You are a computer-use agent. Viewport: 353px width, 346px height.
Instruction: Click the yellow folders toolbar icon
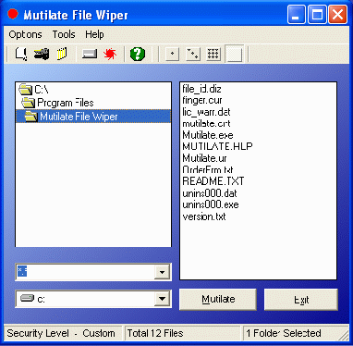[x=62, y=54]
